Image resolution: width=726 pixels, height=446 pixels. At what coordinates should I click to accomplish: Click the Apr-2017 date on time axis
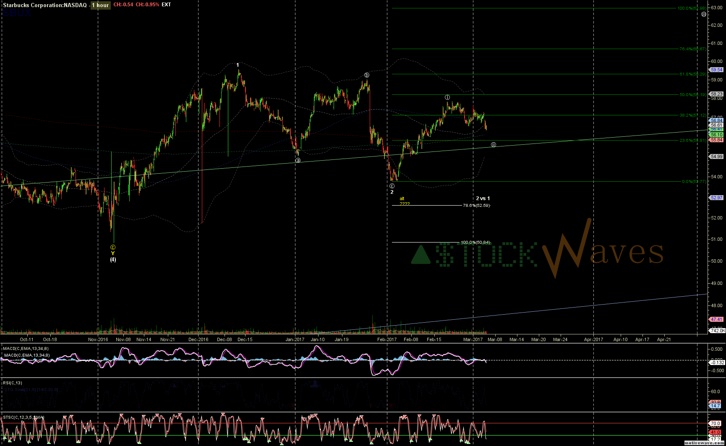593,339
